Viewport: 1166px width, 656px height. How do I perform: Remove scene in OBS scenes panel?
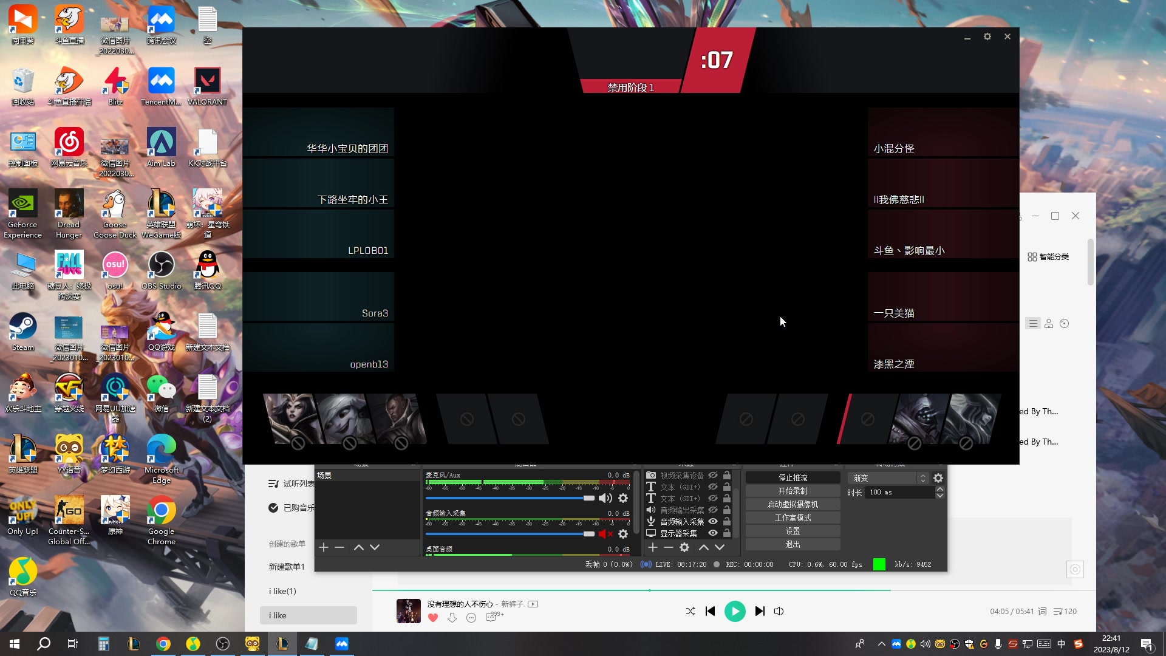339,547
